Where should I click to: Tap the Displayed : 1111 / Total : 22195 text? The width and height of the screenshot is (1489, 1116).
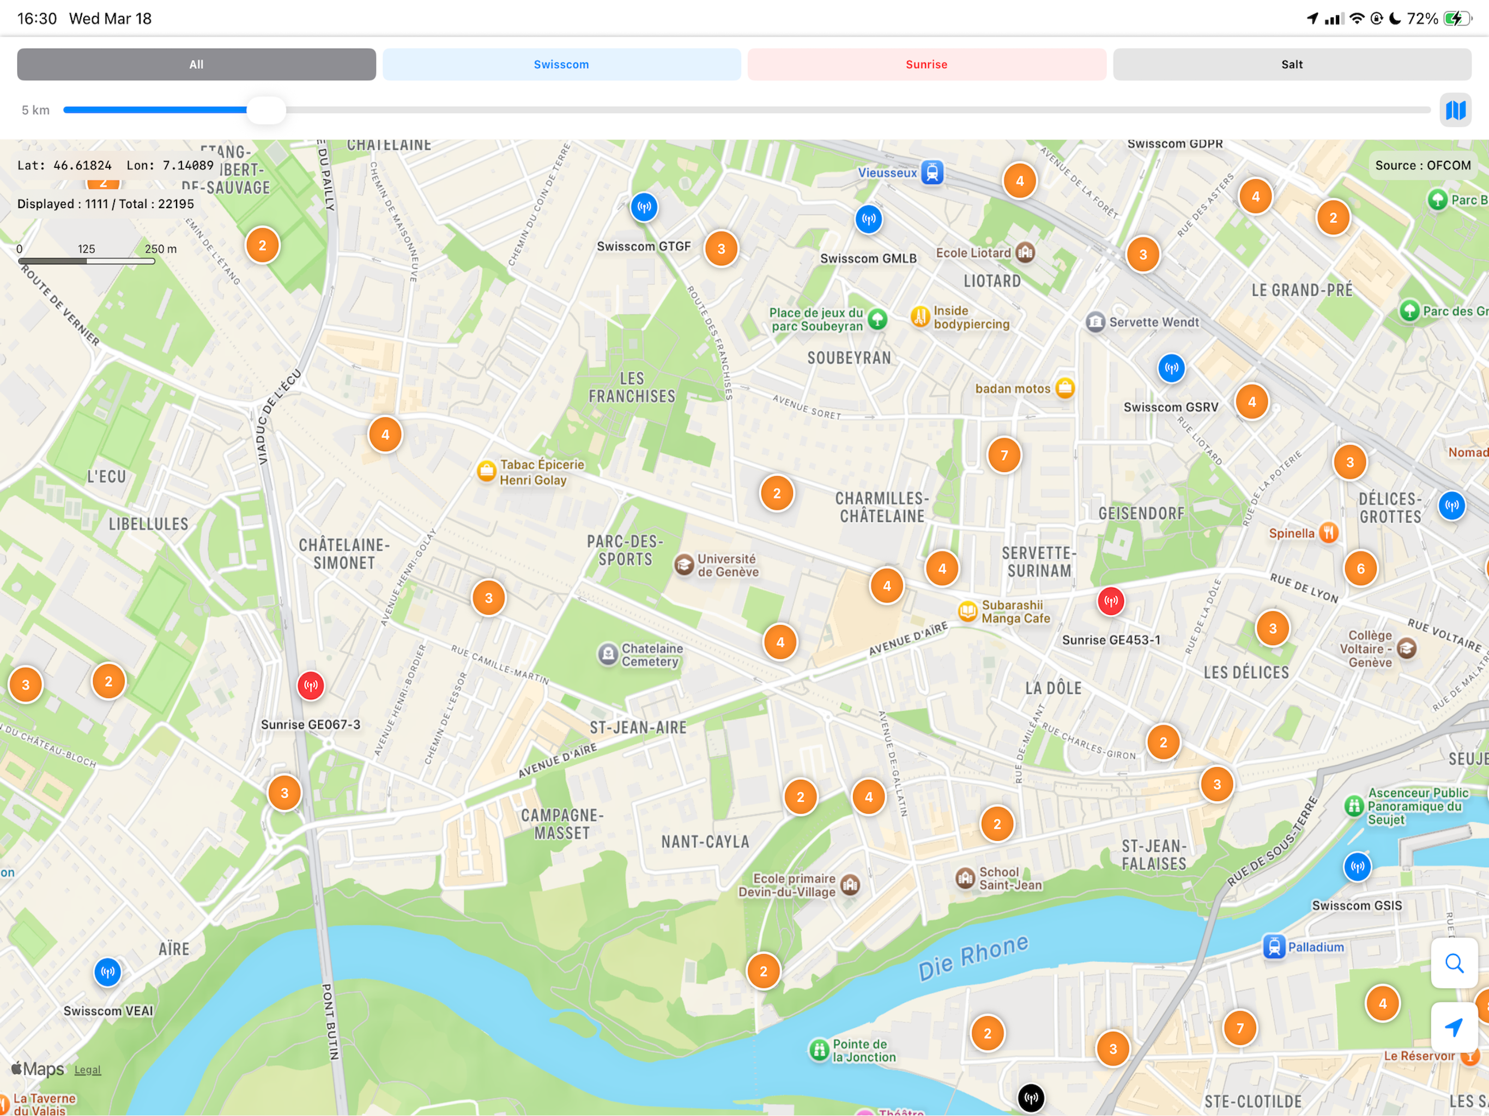[106, 204]
